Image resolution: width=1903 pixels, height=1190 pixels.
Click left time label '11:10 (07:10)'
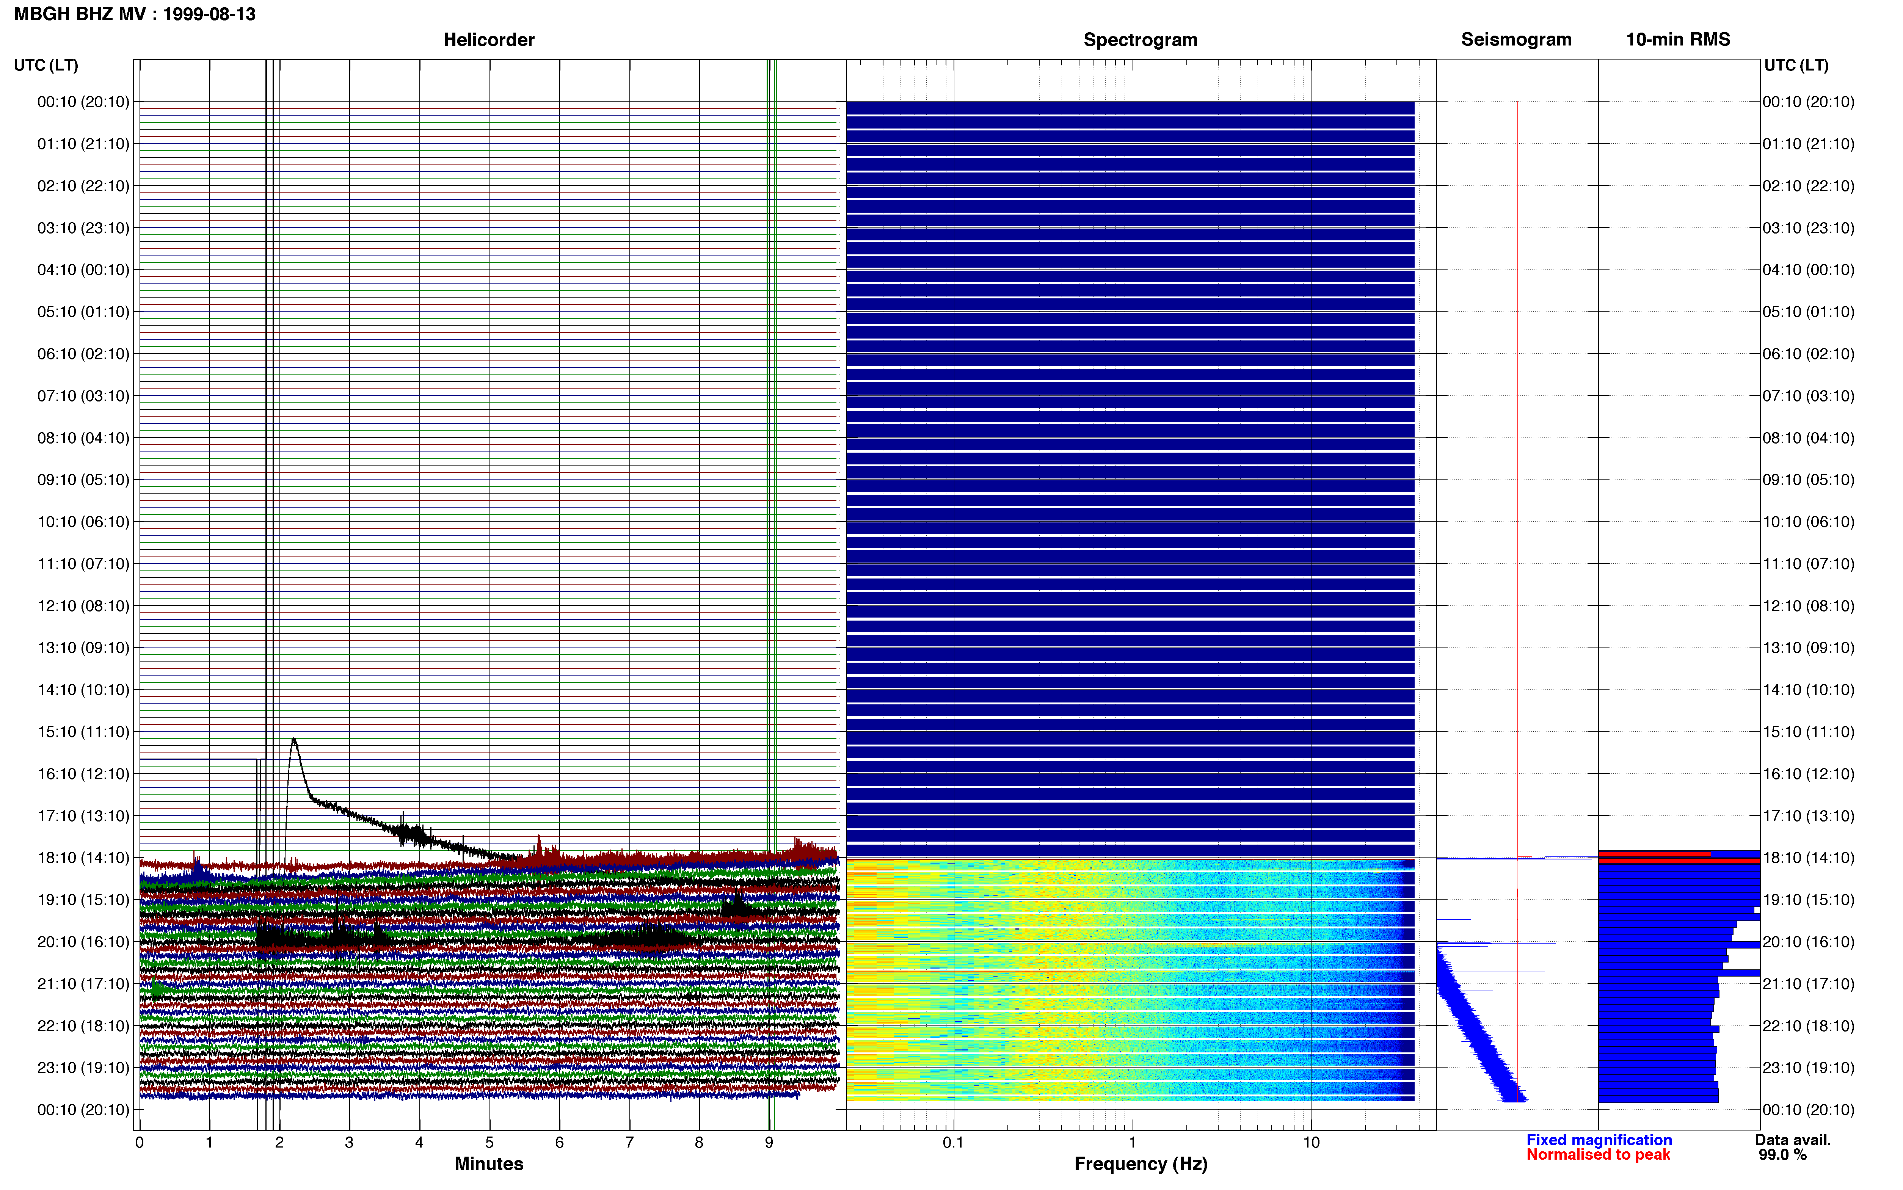pos(83,563)
